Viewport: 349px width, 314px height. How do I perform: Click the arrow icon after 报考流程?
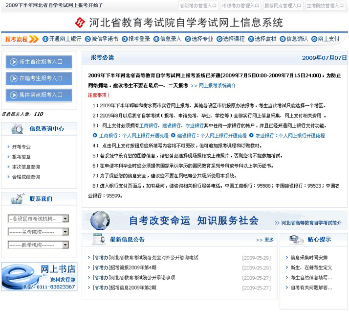(34, 39)
